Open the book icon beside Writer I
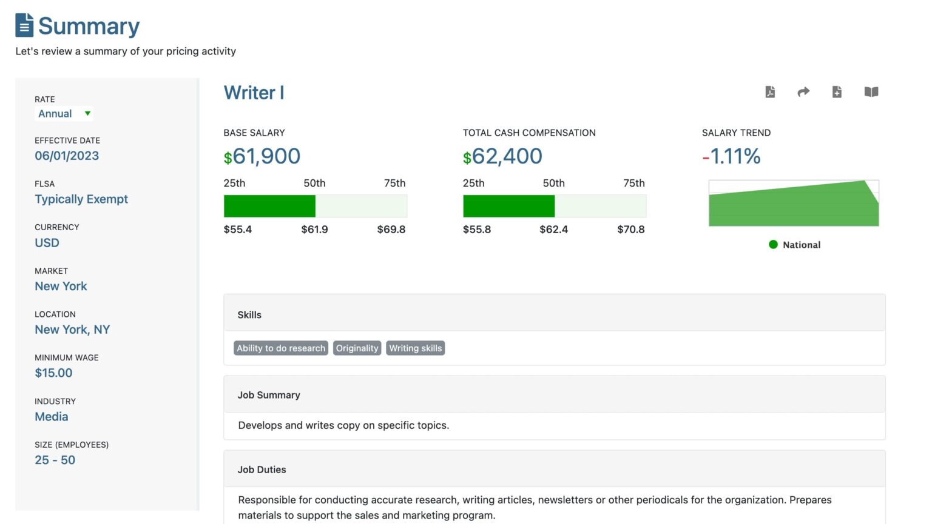932x524 pixels. coord(871,92)
